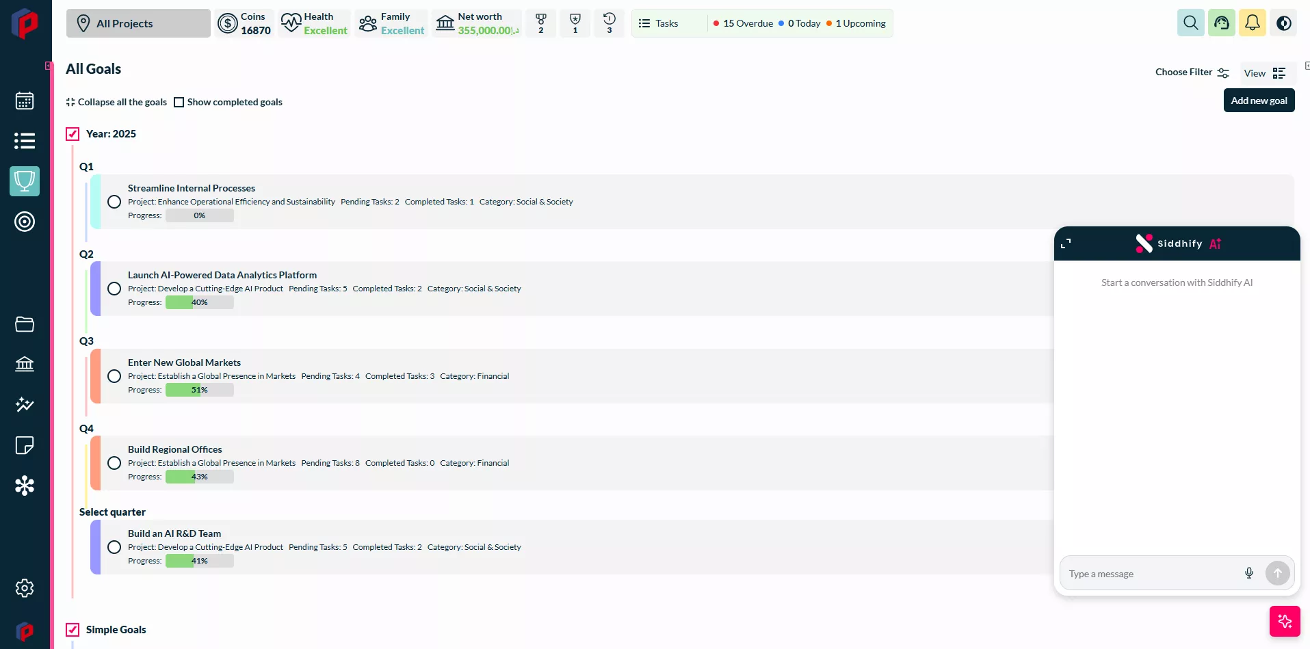Open the Tasks tab in top bar
1310x649 pixels.
pyautogui.click(x=659, y=23)
